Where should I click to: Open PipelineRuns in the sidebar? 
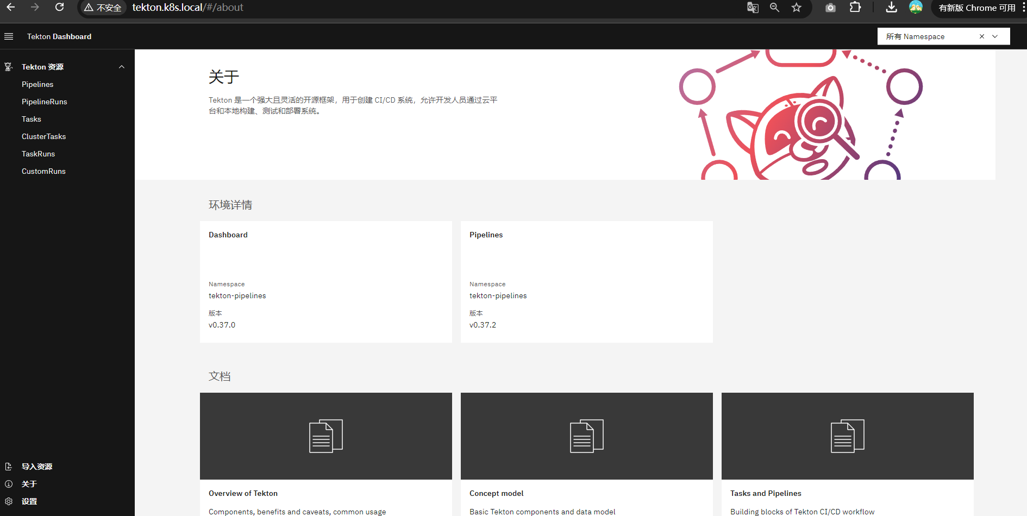45,102
